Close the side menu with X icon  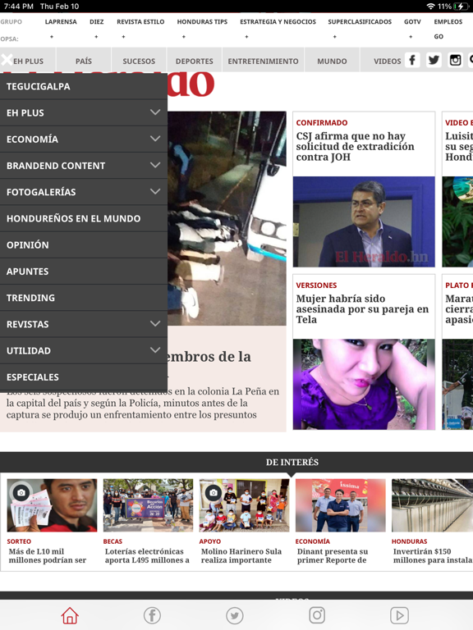point(7,59)
